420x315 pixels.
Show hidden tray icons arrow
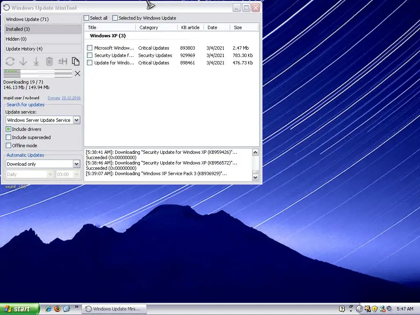click(x=359, y=309)
